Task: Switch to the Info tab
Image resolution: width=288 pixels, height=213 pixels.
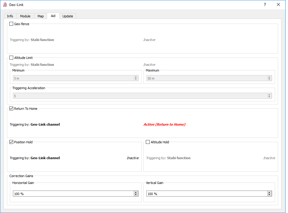Action: tap(10, 16)
